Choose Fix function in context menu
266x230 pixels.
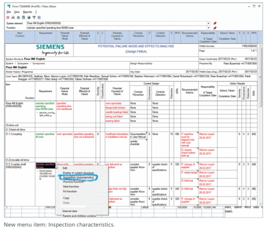(x=70, y=191)
